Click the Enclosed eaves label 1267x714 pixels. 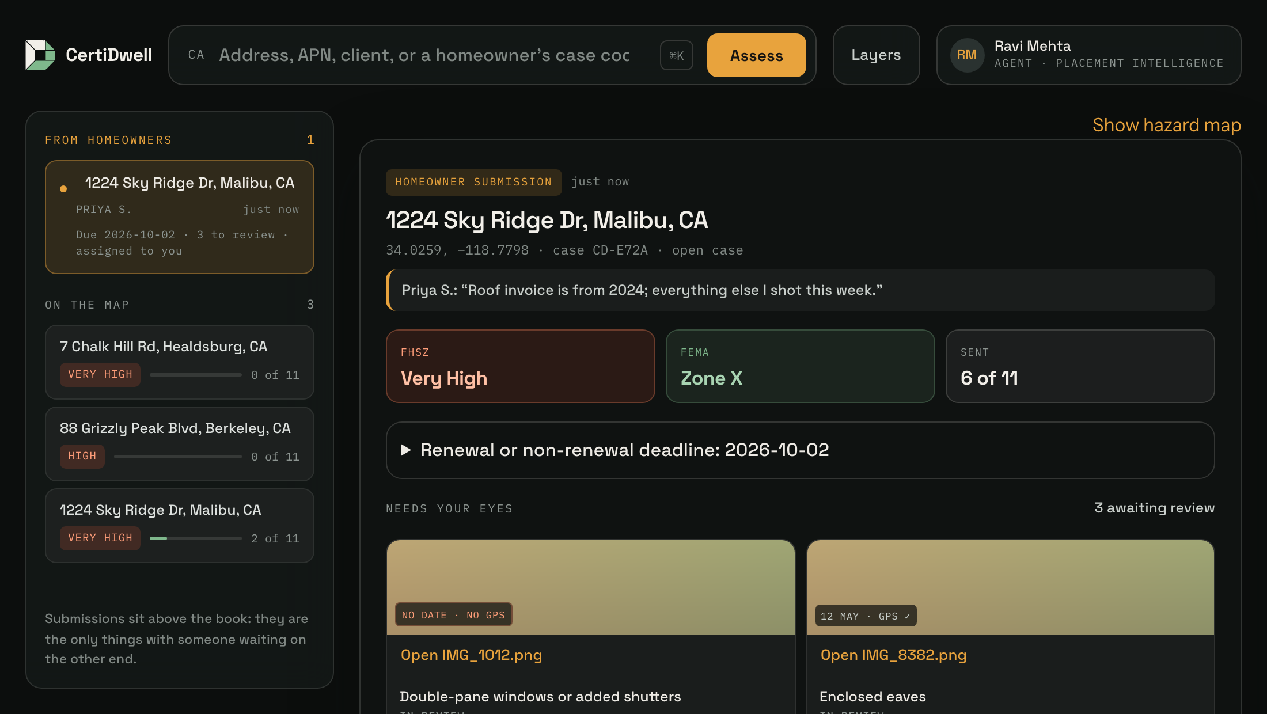pyautogui.click(x=873, y=697)
